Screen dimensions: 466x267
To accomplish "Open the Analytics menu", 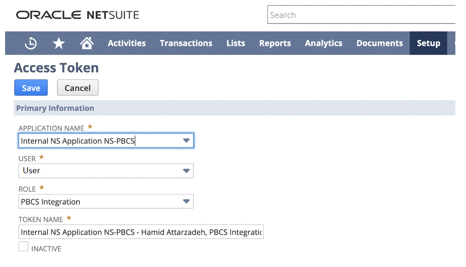I will click(x=323, y=43).
